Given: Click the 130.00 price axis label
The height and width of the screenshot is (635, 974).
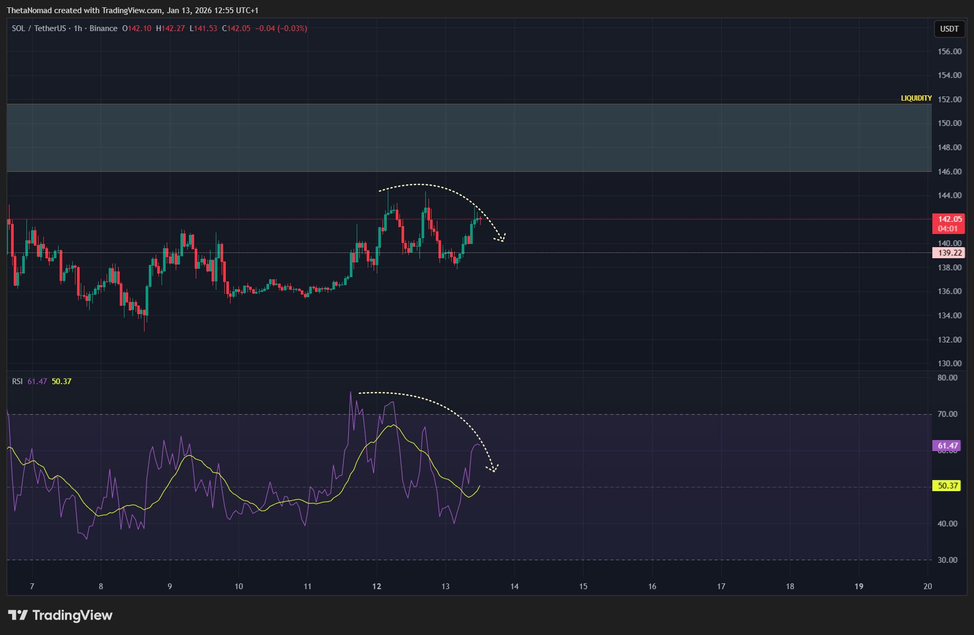Looking at the screenshot, I should pos(949,364).
